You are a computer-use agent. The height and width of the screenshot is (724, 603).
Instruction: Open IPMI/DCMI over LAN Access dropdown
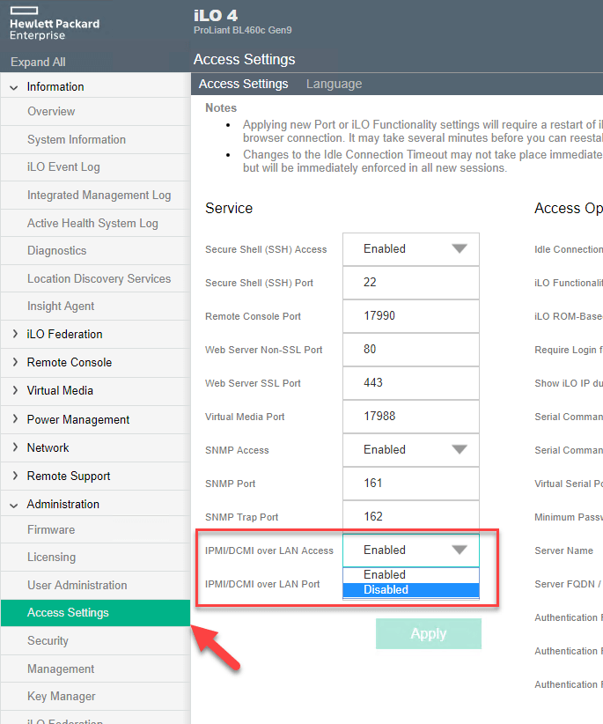(x=410, y=550)
